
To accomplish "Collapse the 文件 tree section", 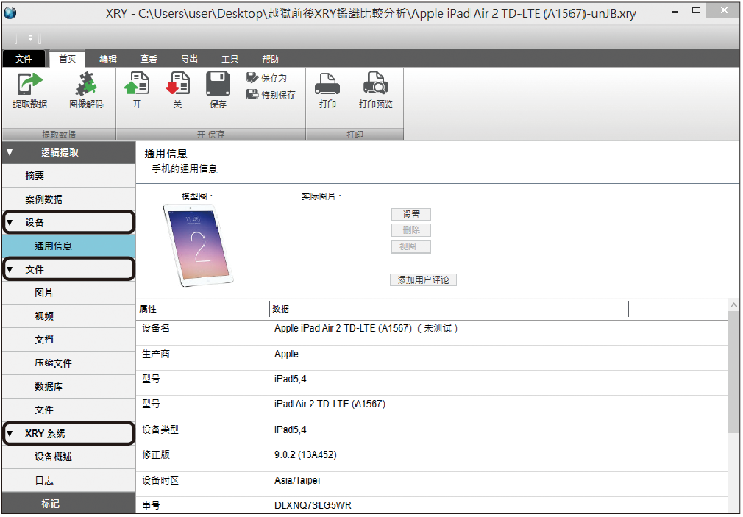I will tap(68, 269).
